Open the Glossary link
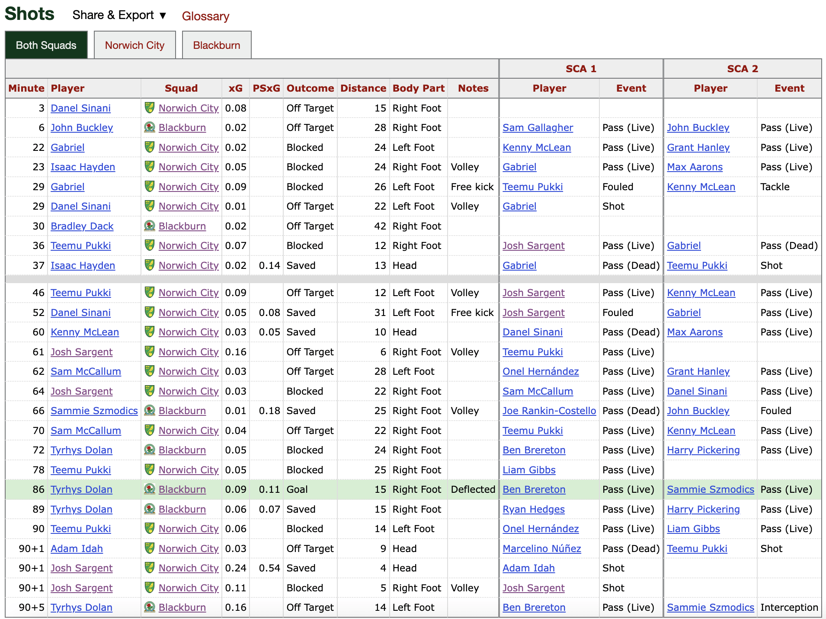 click(205, 16)
